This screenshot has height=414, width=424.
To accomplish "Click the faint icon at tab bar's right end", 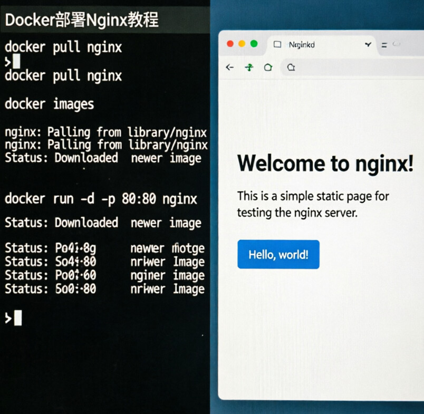I will click(x=397, y=44).
